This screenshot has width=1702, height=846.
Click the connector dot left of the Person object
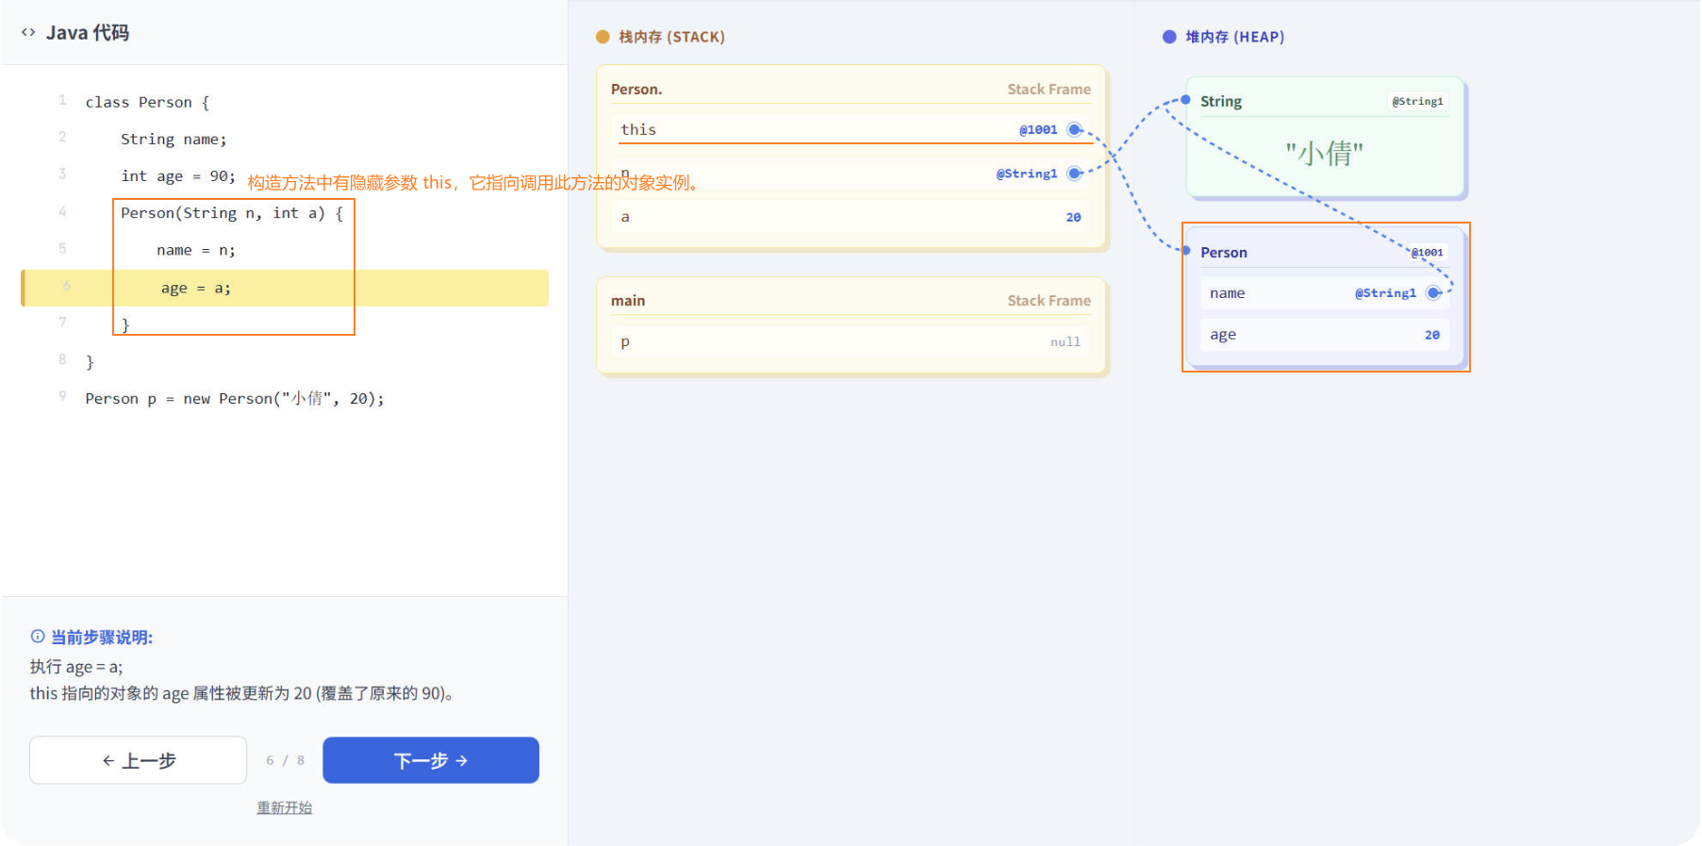(x=1186, y=251)
